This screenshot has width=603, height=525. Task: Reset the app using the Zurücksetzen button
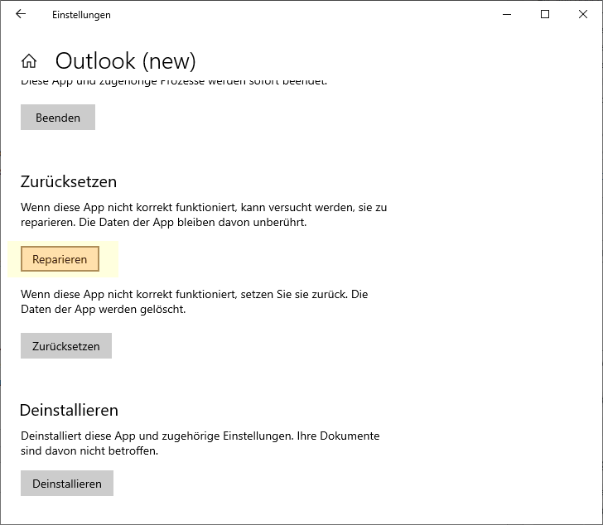click(66, 346)
